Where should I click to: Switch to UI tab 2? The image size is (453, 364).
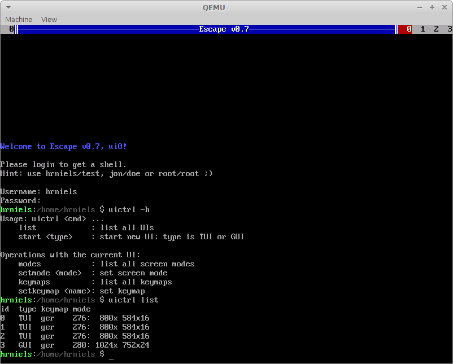point(436,29)
